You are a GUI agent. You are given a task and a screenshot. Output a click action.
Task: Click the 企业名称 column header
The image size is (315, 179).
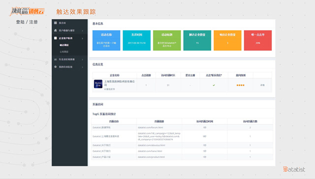tap(115, 75)
